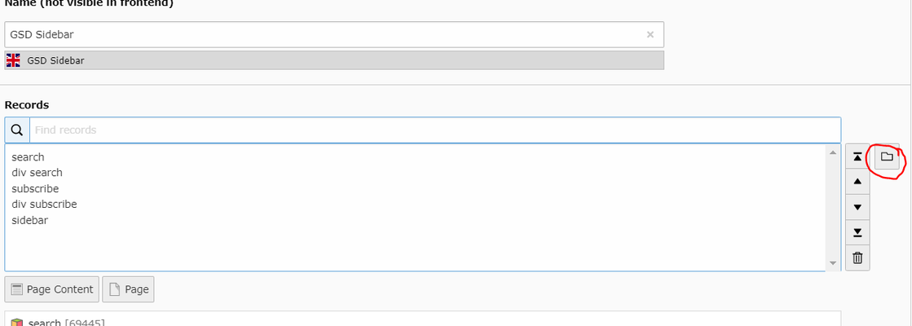Click the Records list scrollbar down arrow

click(833, 263)
